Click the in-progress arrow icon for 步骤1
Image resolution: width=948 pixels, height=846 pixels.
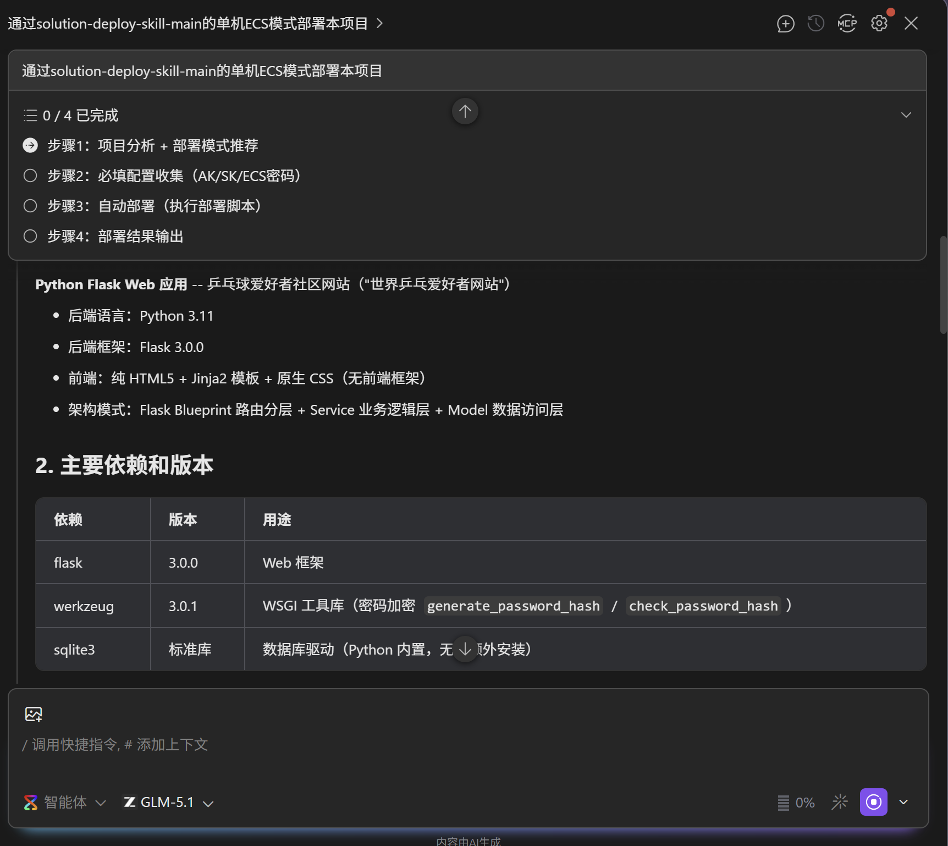[x=30, y=145]
